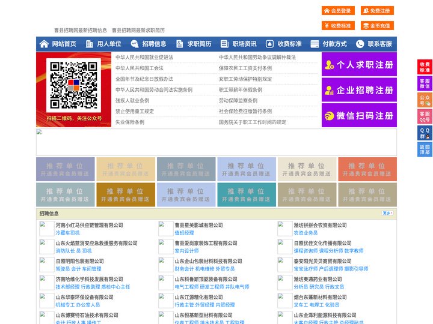
Task: Open 潍坊拼拼会农资有限公司 listing
Action: pyautogui.click(x=321, y=225)
